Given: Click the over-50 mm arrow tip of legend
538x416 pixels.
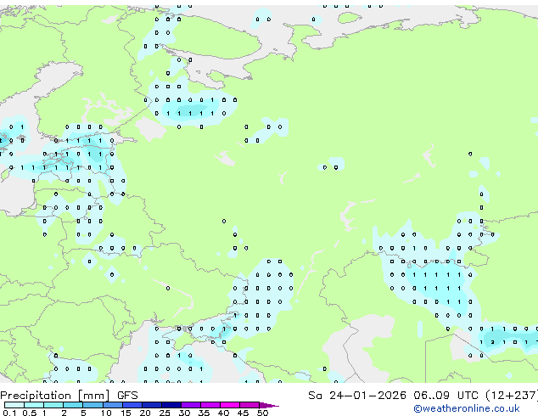Looking at the screenshot, I should pyautogui.click(x=269, y=405).
